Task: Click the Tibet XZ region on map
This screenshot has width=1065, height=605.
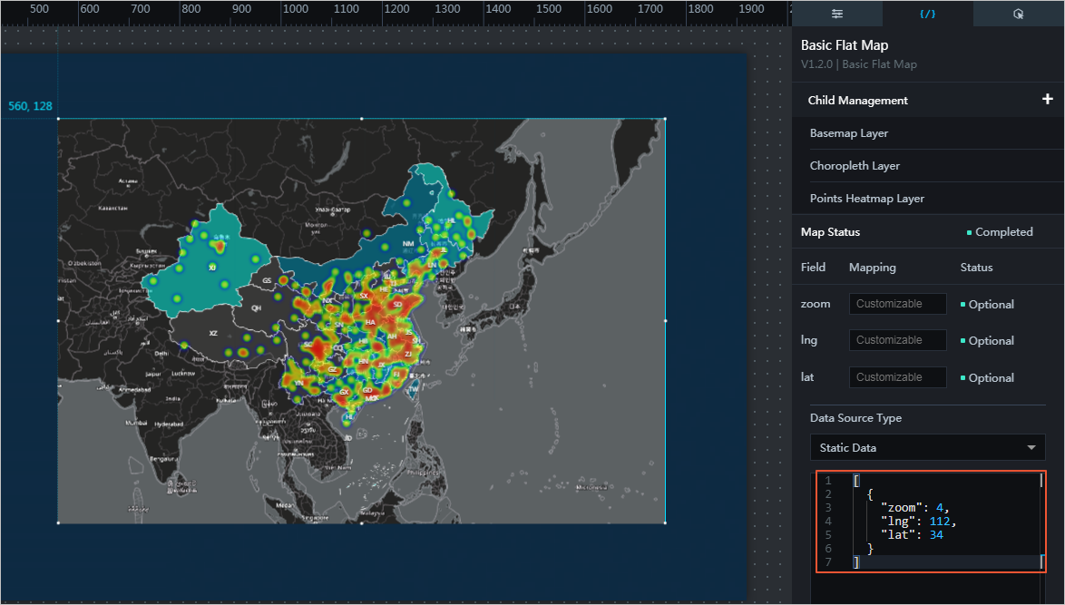Action: [x=214, y=334]
